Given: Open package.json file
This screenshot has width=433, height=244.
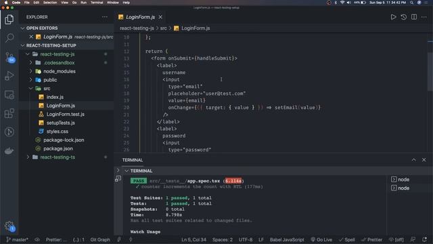Looking at the screenshot, I should 58,148.
